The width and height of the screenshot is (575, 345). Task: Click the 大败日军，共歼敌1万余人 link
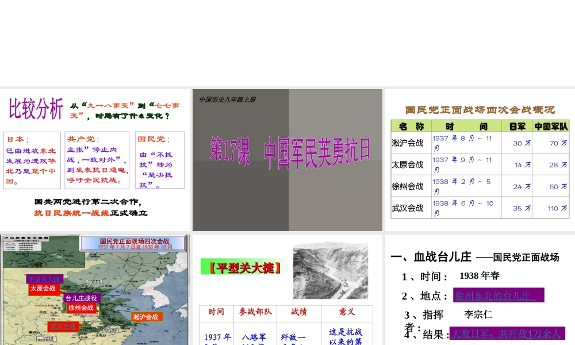pyautogui.click(x=508, y=333)
